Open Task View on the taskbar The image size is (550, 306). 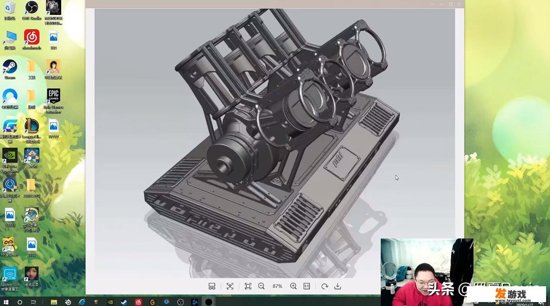click(34, 302)
